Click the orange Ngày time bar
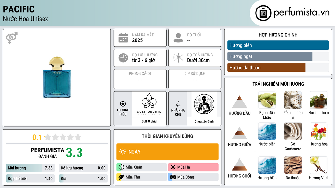The image size is (335, 188). tap(167, 152)
